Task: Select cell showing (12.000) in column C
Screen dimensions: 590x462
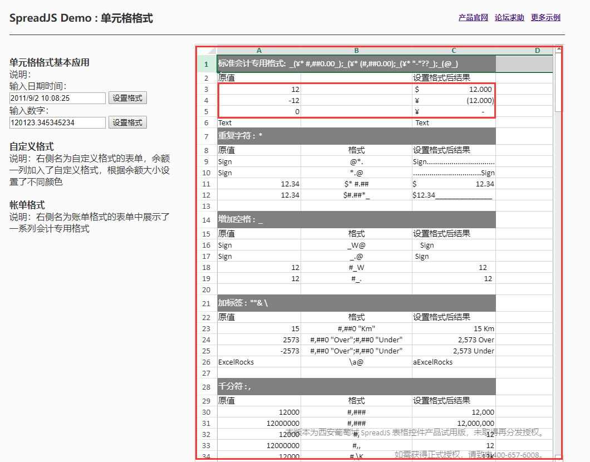Action: pos(454,100)
